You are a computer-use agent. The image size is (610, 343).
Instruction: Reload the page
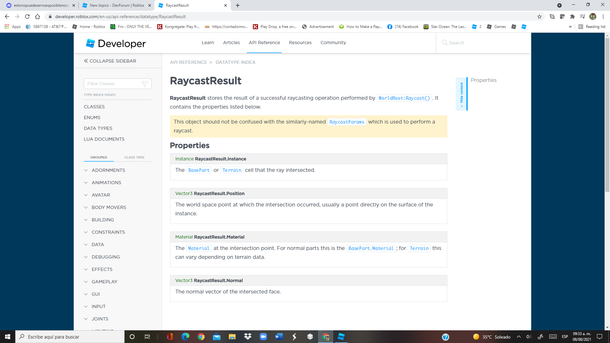click(x=27, y=17)
